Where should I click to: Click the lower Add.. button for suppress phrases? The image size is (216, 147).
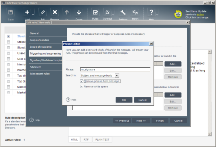pyautogui.click(x=173, y=95)
